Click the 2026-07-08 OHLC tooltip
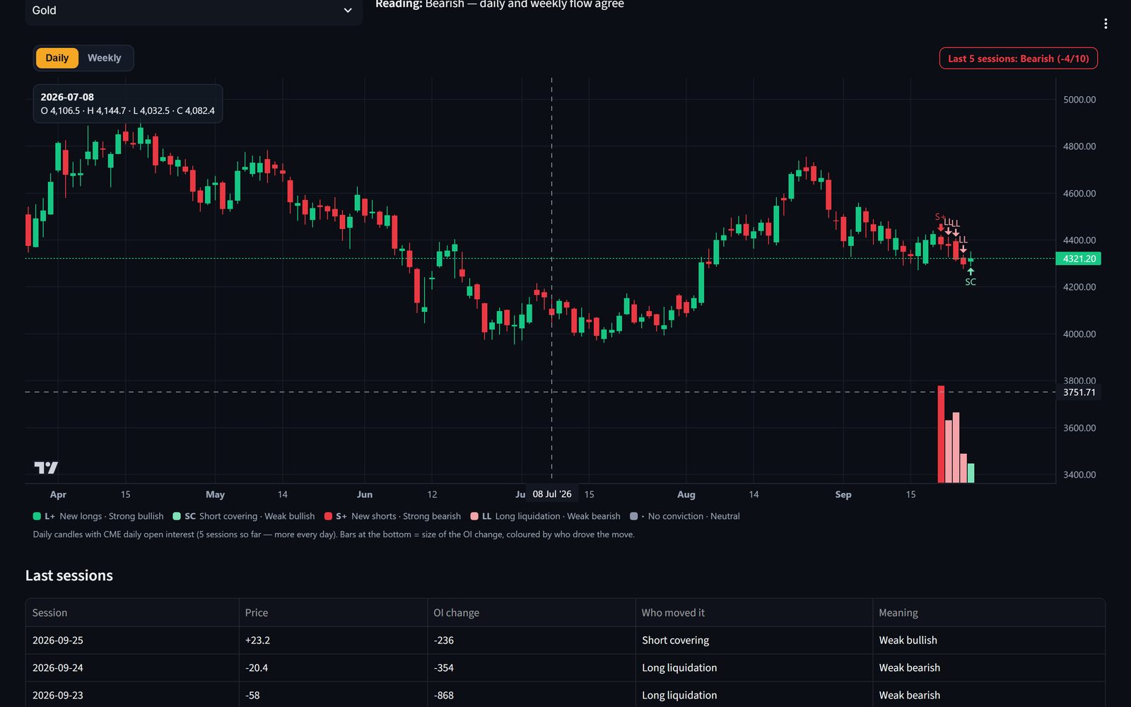This screenshot has width=1131, height=707. [128, 103]
